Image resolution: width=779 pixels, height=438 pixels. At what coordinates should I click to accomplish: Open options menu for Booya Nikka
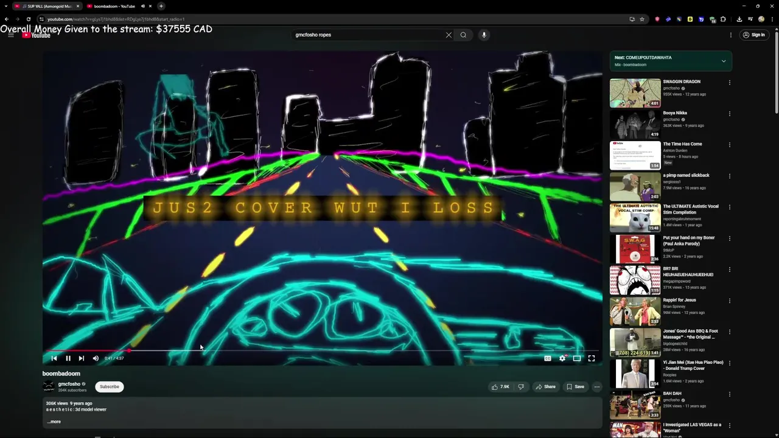(x=729, y=113)
